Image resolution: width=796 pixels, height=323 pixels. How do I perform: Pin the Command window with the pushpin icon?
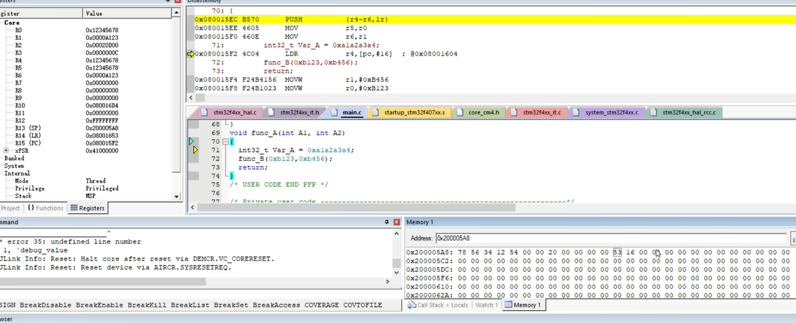[x=387, y=222]
